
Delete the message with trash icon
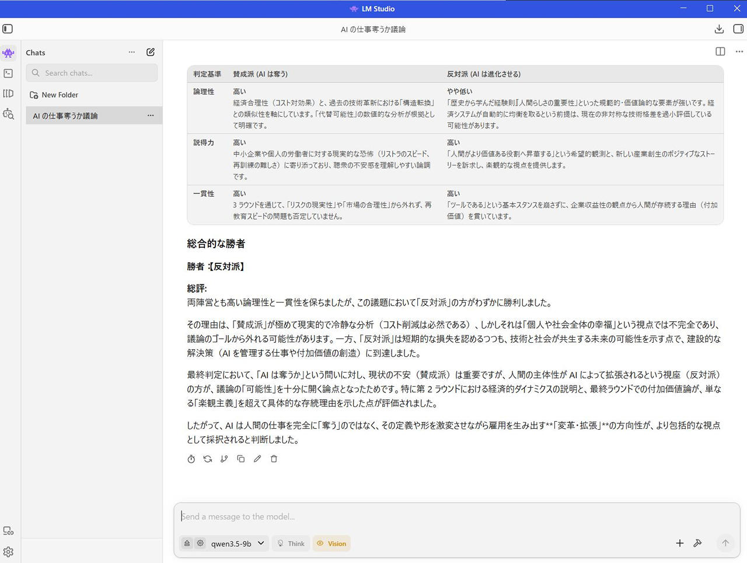coord(274,459)
